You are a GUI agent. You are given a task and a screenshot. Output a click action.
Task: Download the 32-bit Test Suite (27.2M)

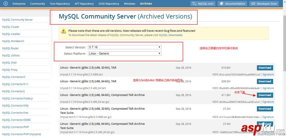(265, 109)
